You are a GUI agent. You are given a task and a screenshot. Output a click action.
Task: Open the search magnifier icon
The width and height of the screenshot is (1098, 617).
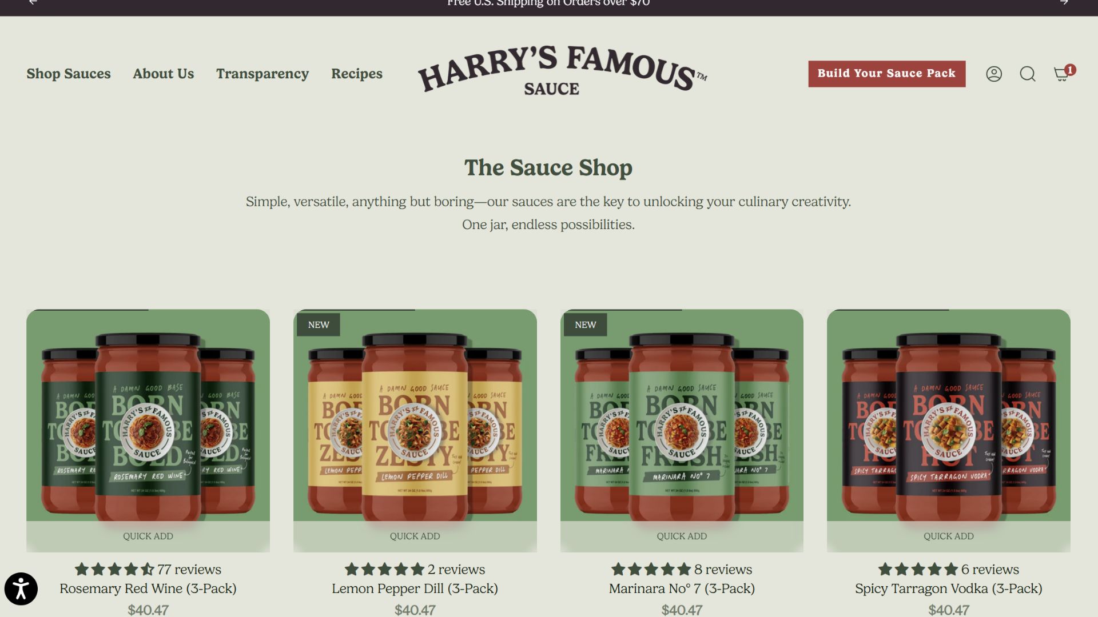coord(1028,74)
